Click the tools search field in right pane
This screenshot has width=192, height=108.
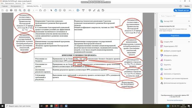point(175,16)
